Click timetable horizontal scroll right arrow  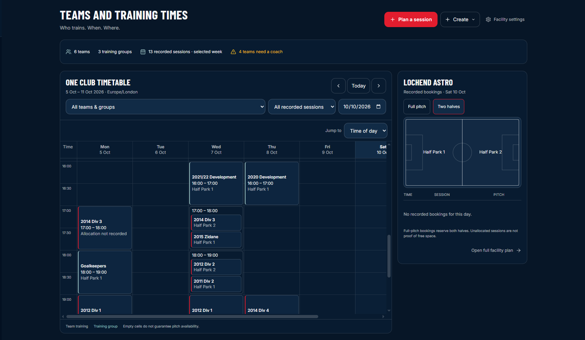tap(383, 317)
